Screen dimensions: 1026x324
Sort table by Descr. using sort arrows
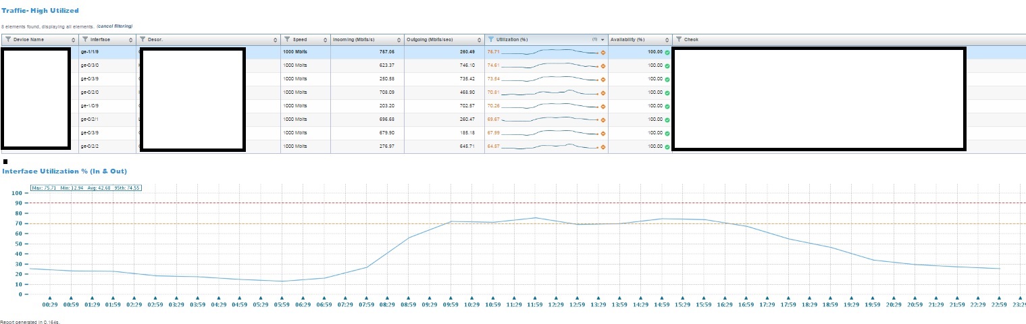[x=275, y=40]
